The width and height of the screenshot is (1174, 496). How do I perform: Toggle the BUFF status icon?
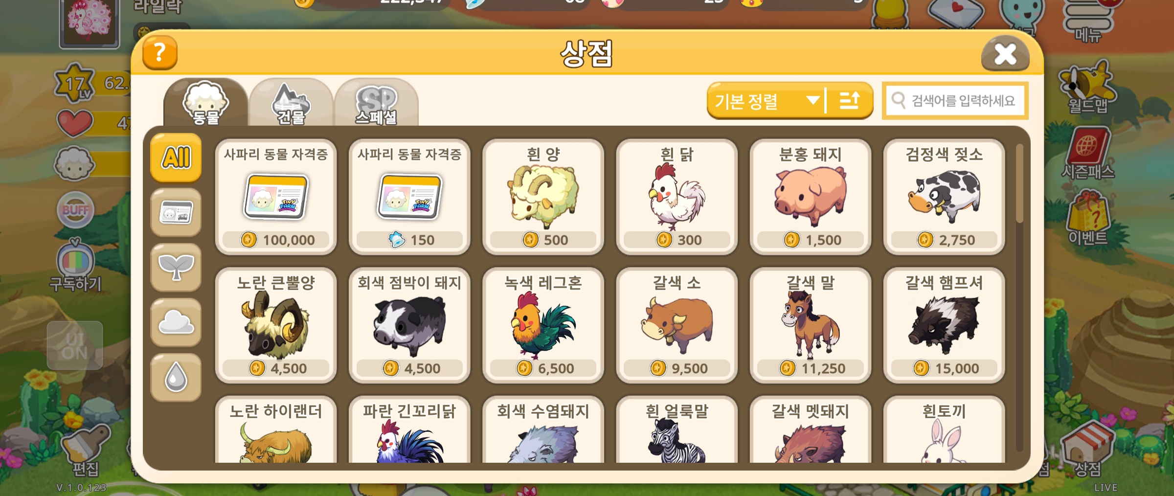[x=75, y=210]
